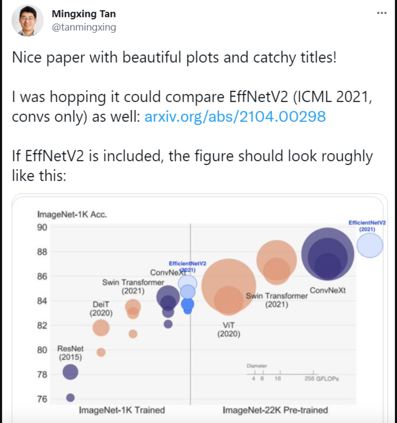Viewport: 397px width, 423px height.
Task: Open the @tanmingxing handle
Action: [x=84, y=27]
